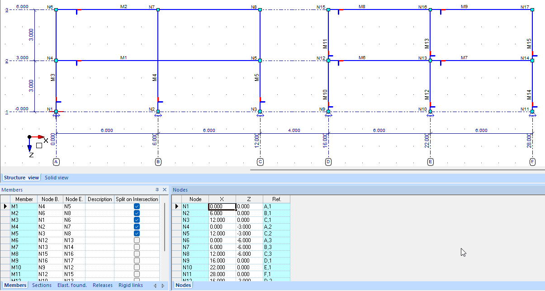Open the Sections tab

coord(42,285)
